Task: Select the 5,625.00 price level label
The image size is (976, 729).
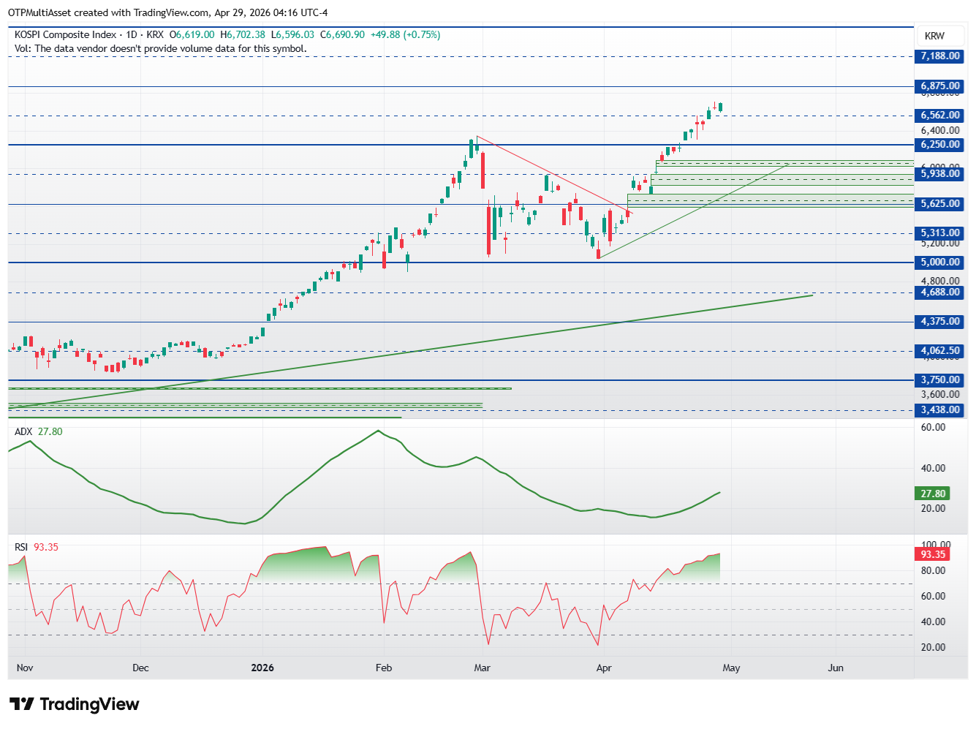Action: [x=940, y=204]
